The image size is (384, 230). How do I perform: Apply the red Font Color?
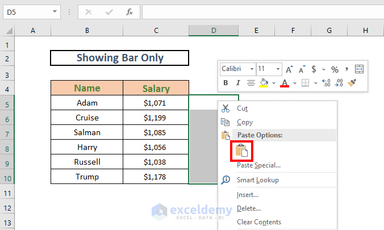point(285,83)
